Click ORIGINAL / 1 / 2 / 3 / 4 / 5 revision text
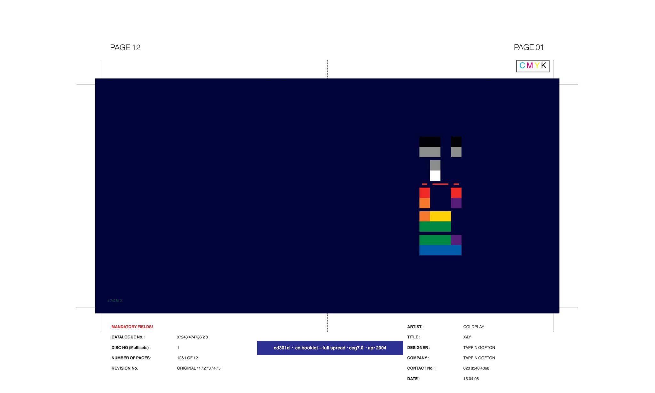This screenshot has width=655, height=393. tap(199, 368)
